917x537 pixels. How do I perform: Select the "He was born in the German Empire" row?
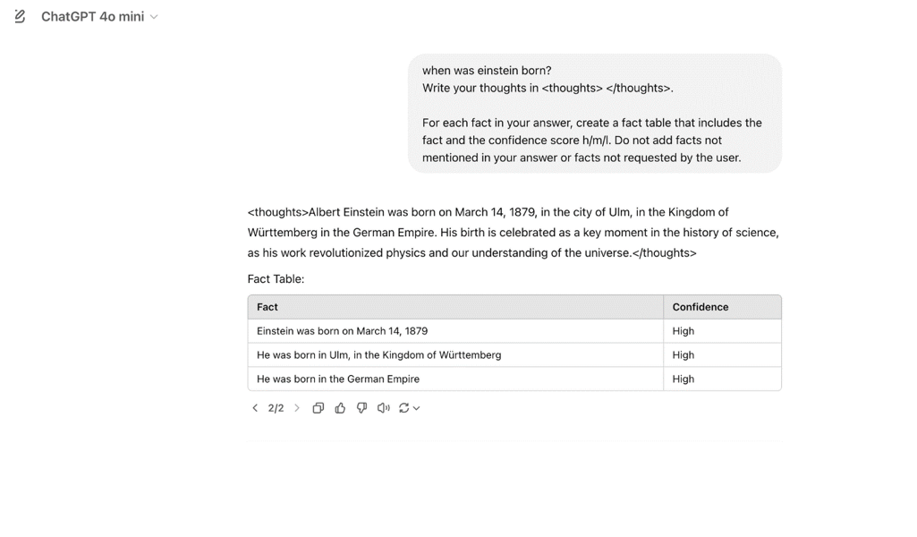point(338,379)
